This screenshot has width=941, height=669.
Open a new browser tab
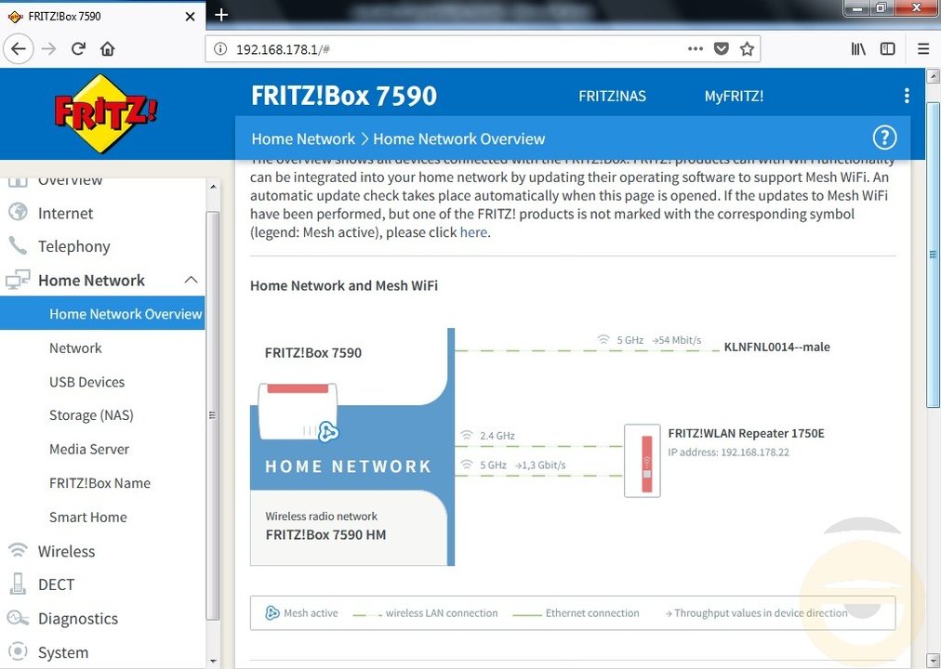pos(221,15)
